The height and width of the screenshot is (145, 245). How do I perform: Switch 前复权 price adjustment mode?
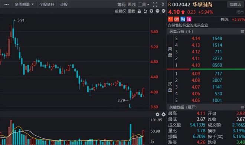[120, 11]
